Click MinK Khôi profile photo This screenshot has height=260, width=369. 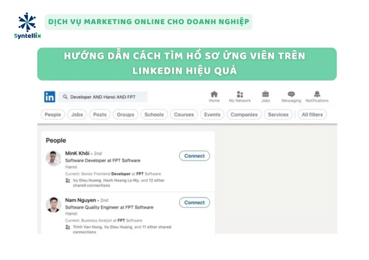tap(53, 158)
